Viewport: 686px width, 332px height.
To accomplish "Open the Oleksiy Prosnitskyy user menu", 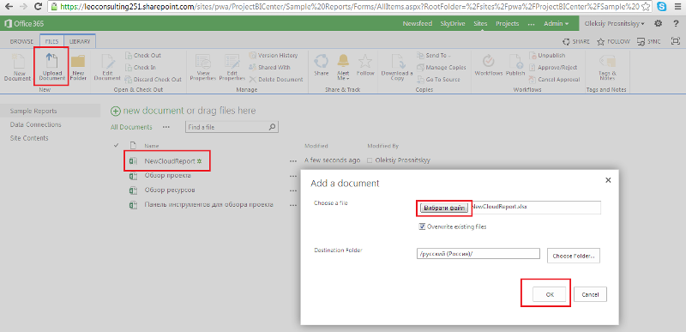I will [614, 24].
